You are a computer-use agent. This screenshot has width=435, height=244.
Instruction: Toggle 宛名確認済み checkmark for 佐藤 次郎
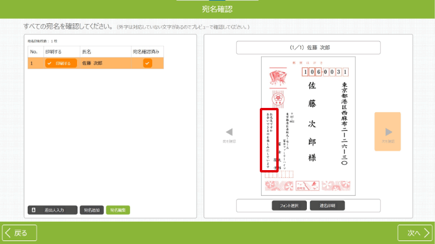(x=148, y=63)
